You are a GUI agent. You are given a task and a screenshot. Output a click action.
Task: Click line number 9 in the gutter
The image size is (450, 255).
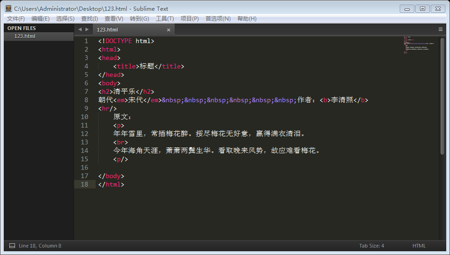coord(85,108)
